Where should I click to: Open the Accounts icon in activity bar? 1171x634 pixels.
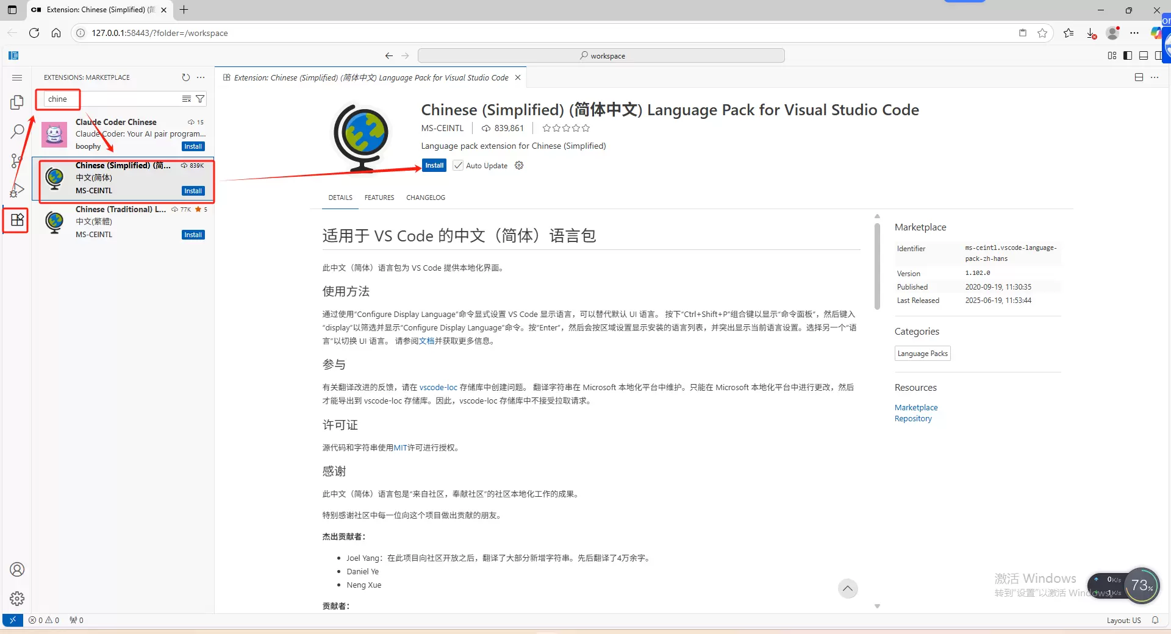[17, 569]
